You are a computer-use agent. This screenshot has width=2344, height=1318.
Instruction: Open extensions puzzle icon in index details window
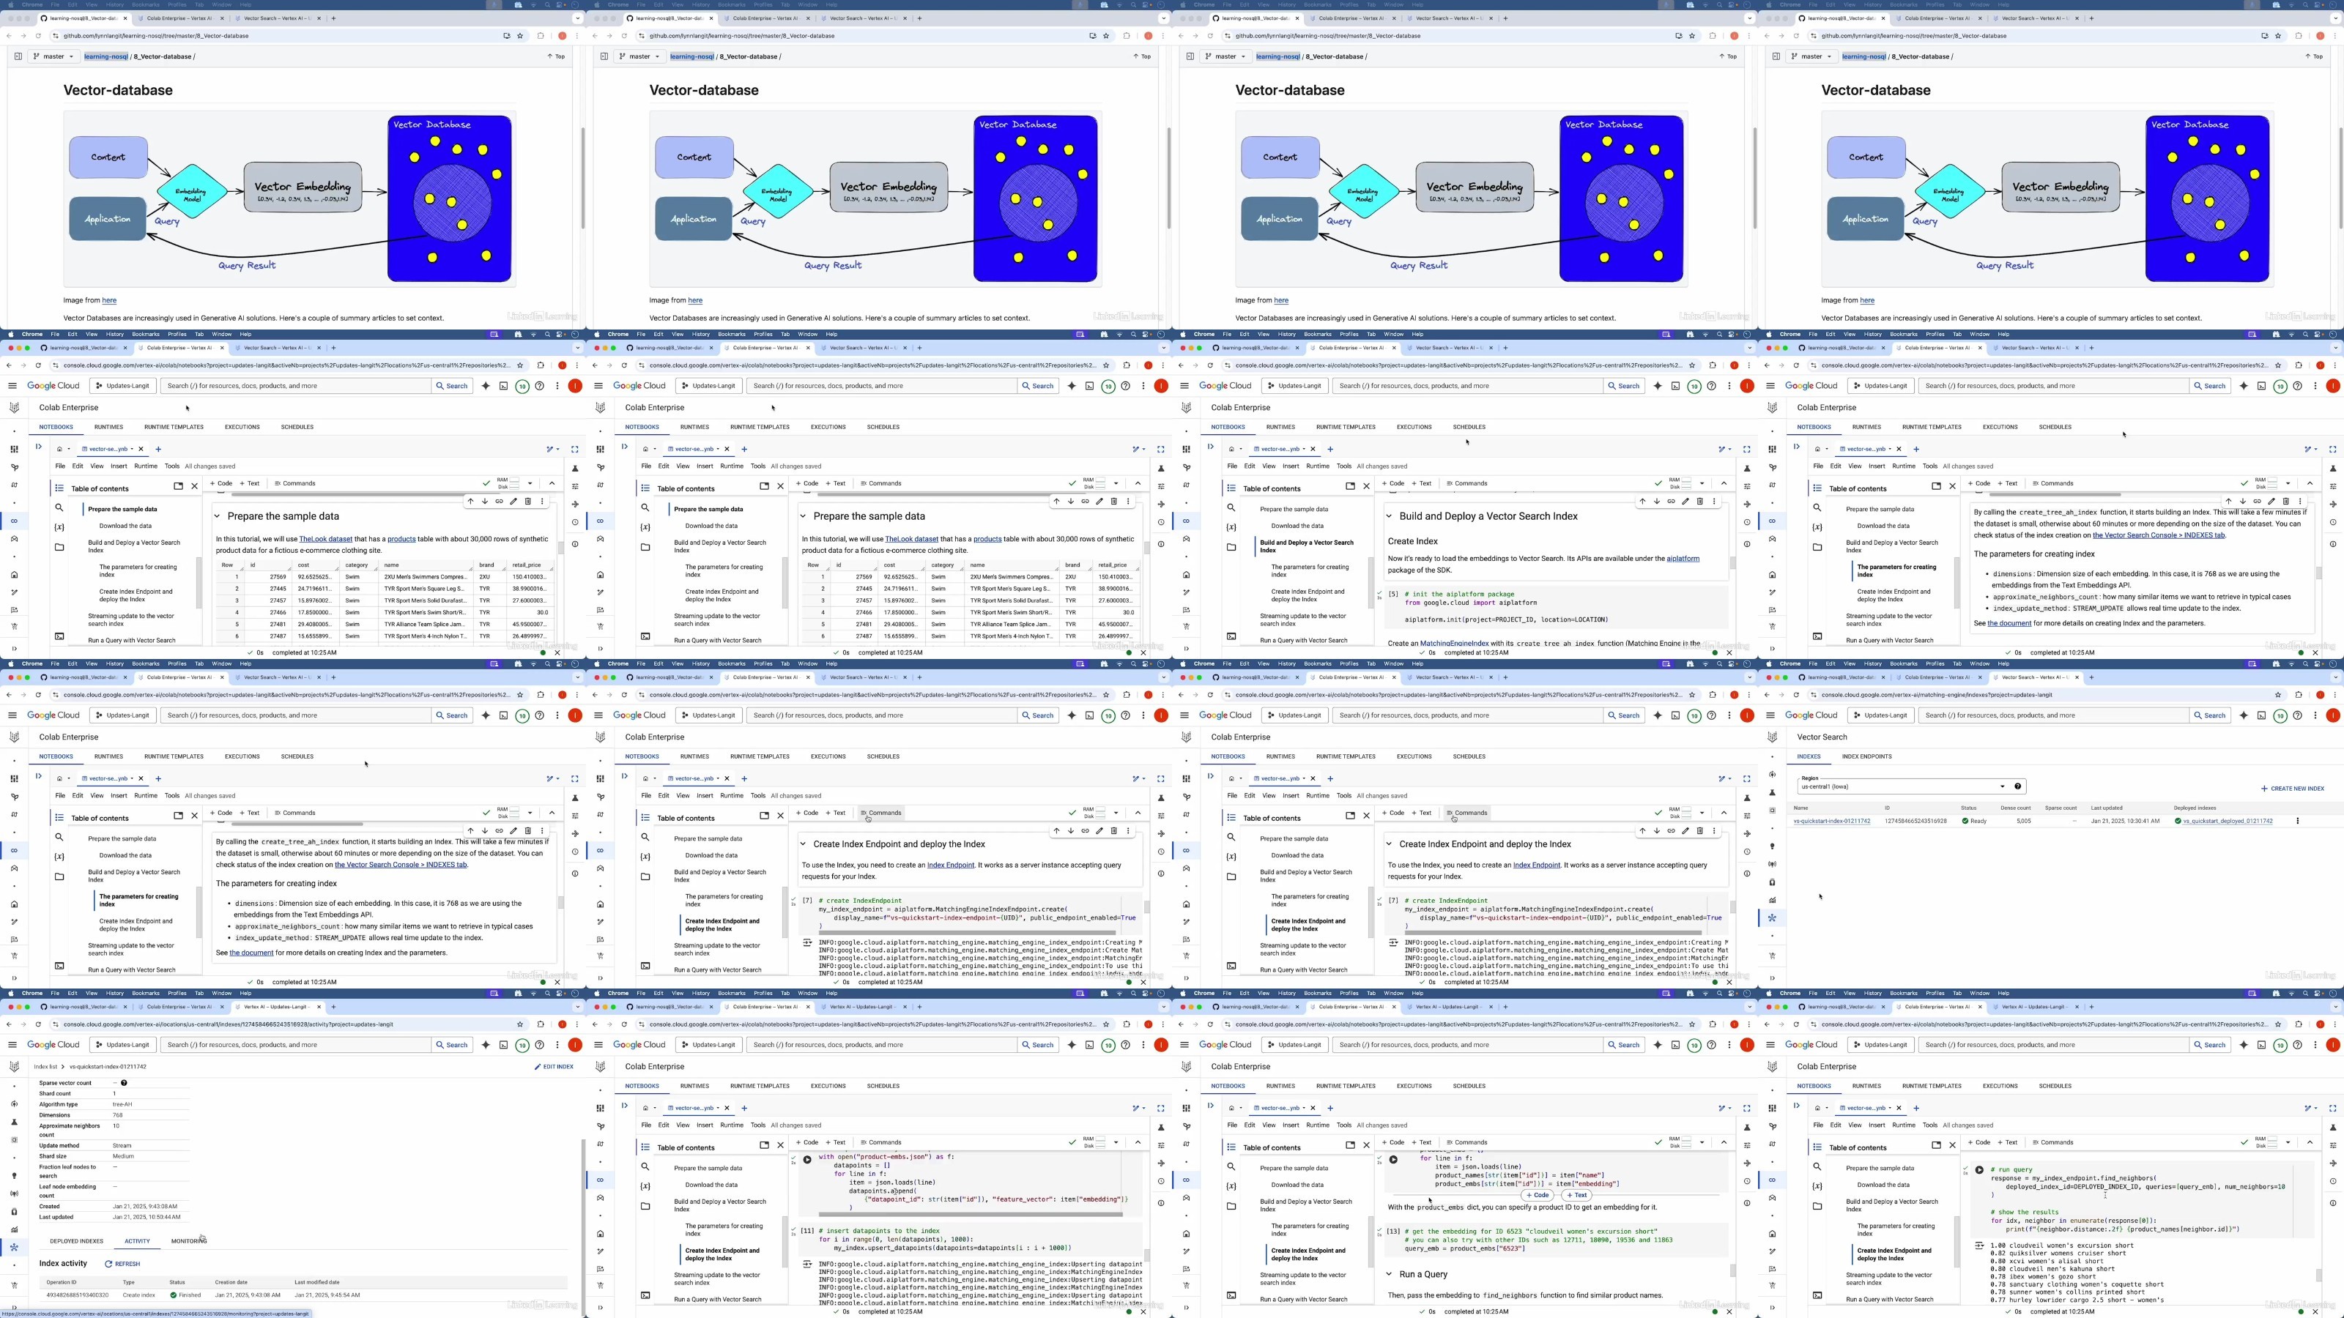pos(541,1024)
